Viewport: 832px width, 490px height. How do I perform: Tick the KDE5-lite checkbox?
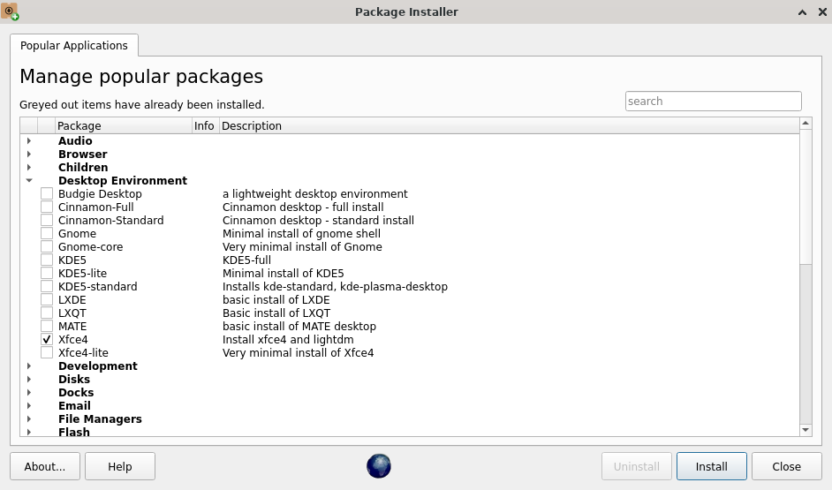[x=47, y=273]
